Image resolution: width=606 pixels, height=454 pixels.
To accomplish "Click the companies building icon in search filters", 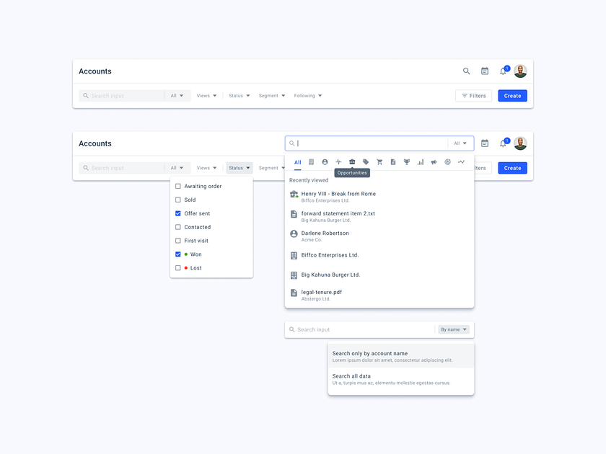I will pos(312,161).
